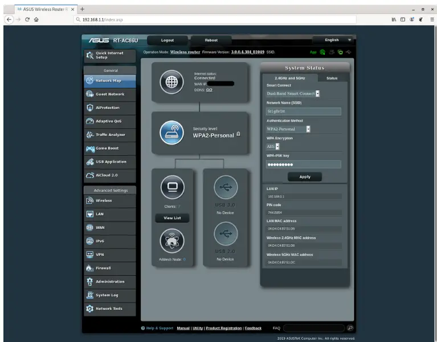
Task: Open Guest Network page
Action: 110,94
